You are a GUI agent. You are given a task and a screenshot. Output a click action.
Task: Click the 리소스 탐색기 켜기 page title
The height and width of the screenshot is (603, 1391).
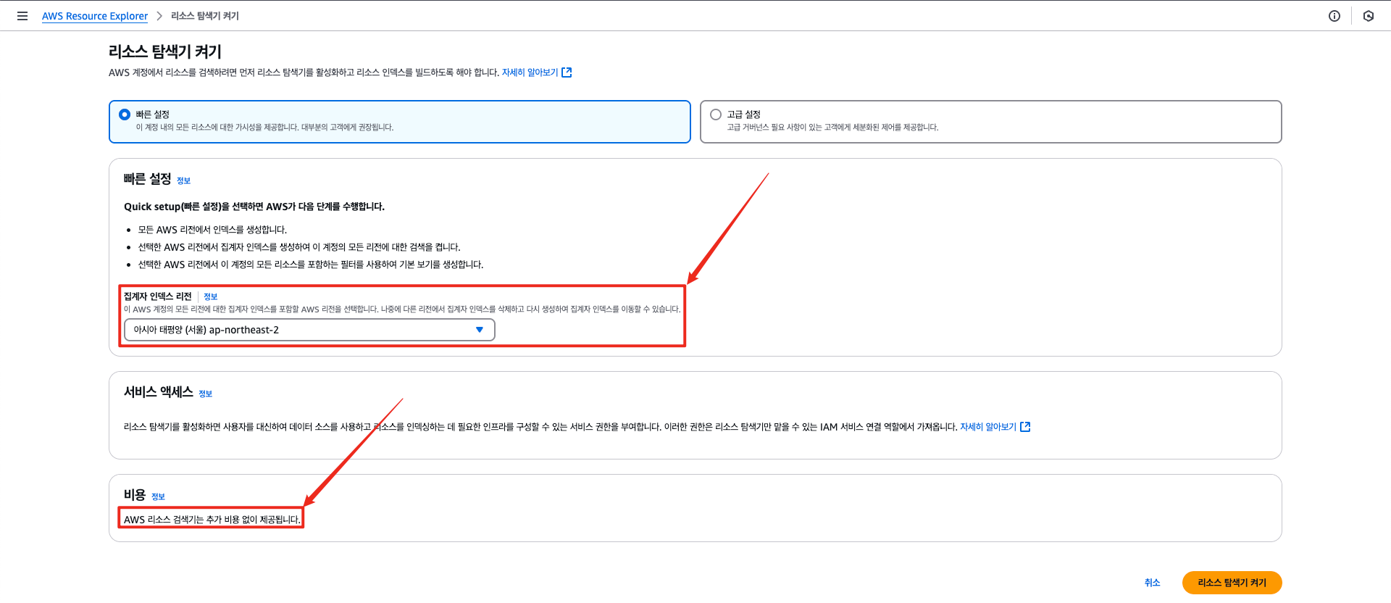165,51
